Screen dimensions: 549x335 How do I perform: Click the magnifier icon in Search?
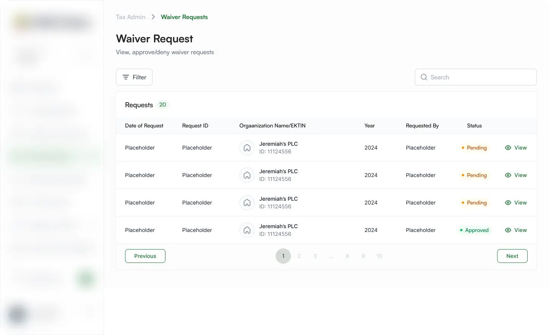click(x=424, y=77)
